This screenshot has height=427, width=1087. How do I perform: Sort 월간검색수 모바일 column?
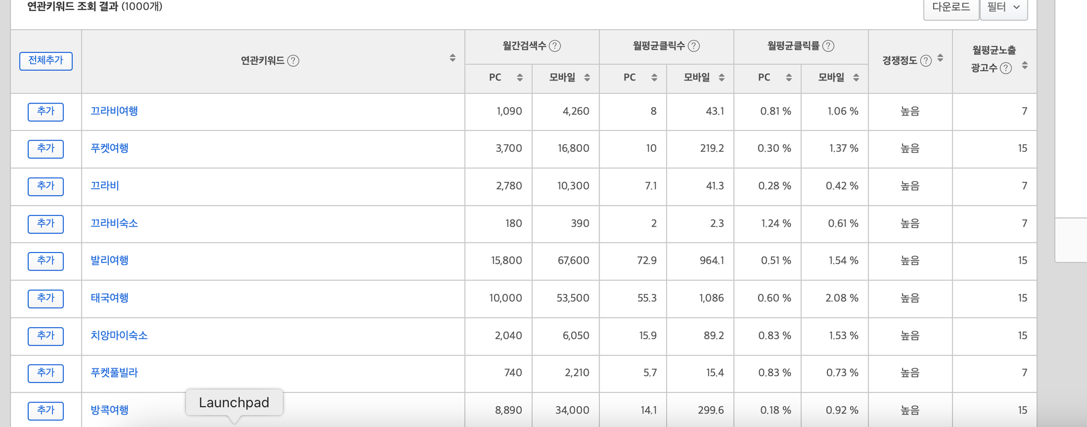click(587, 77)
